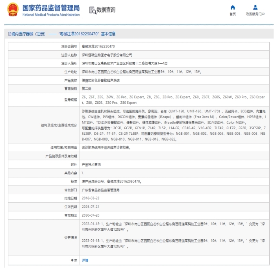
Task: Open the 数据查询 search icon
Action: pyautogui.click(x=93, y=10)
